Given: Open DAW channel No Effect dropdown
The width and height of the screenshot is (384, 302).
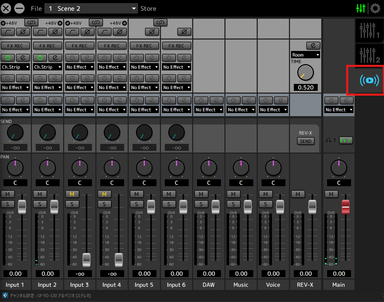Looking at the screenshot, I should (209, 110).
